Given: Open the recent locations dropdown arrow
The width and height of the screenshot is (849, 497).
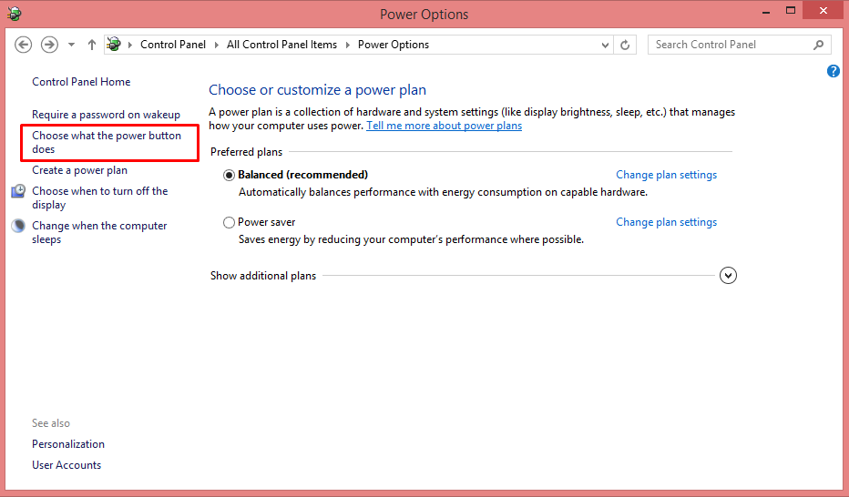Looking at the screenshot, I should click(71, 45).
